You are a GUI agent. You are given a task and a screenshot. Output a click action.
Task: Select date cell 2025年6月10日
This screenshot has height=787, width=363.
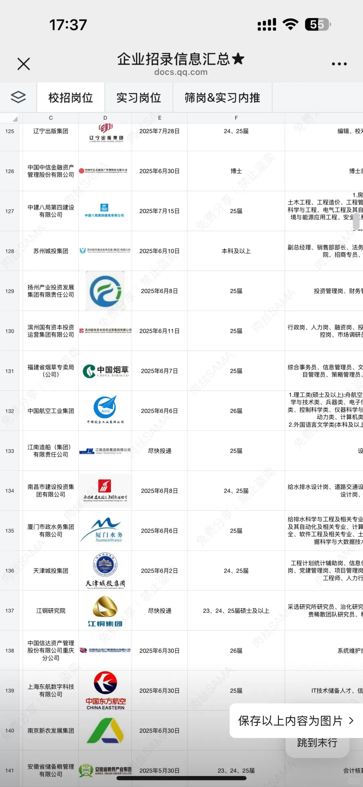[x=160, y=251]
